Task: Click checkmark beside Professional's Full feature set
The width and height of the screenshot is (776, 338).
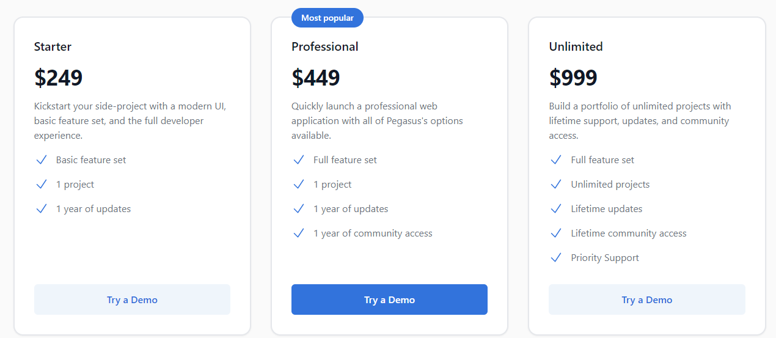Action: click(299, 160)
